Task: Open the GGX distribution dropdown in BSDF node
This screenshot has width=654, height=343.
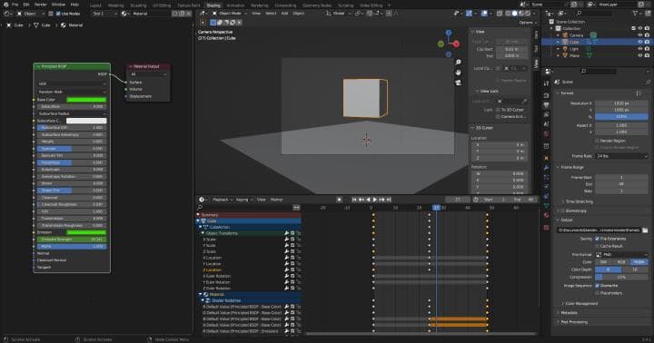Action: pyautogui.click(x=72, y=83)
